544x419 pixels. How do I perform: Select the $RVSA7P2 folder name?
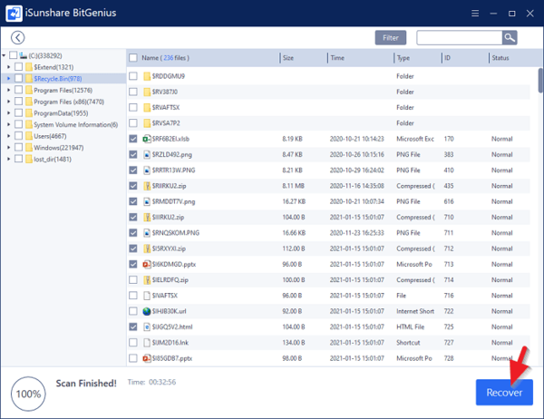(x=166, y=123)
